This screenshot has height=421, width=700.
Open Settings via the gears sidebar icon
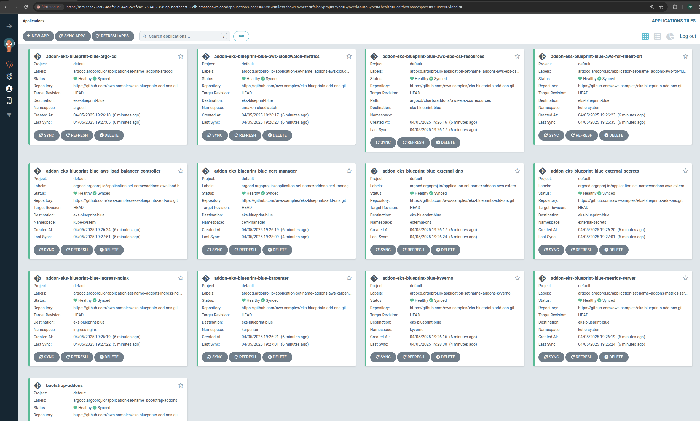[9, 76]
